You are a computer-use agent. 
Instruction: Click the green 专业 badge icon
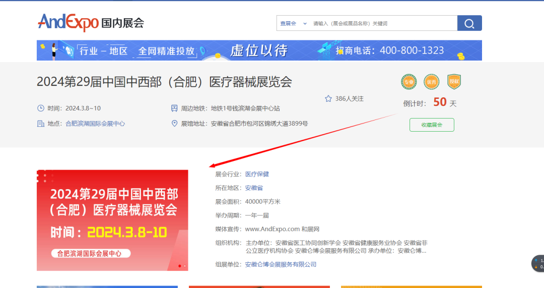tap(409, 82)
